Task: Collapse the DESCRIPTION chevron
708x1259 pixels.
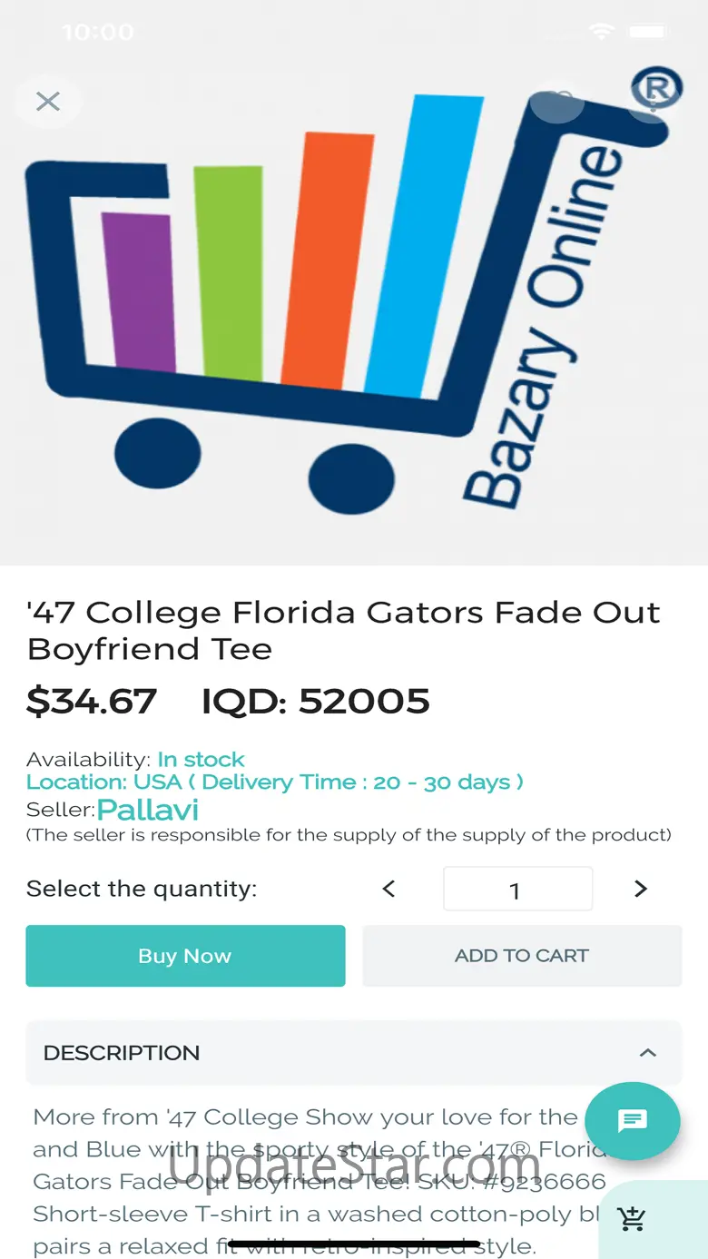Action: [x=647, y=1053]
